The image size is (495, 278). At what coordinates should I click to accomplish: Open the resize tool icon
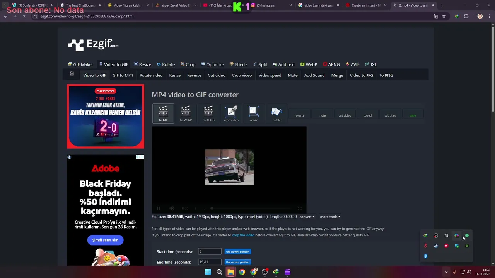pos(254,114)
